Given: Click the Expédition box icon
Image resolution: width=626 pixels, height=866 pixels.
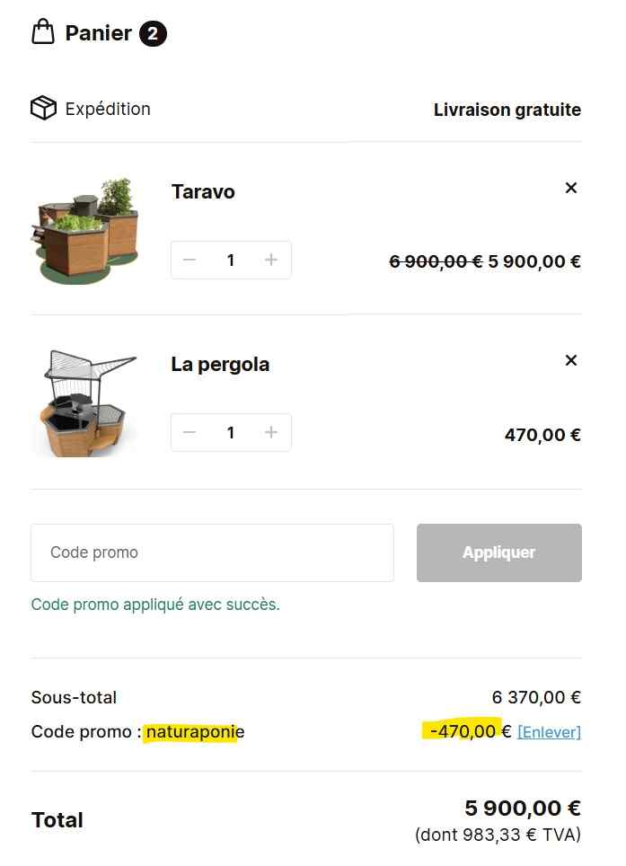Looking at the screenshot, I should (43, 109).
